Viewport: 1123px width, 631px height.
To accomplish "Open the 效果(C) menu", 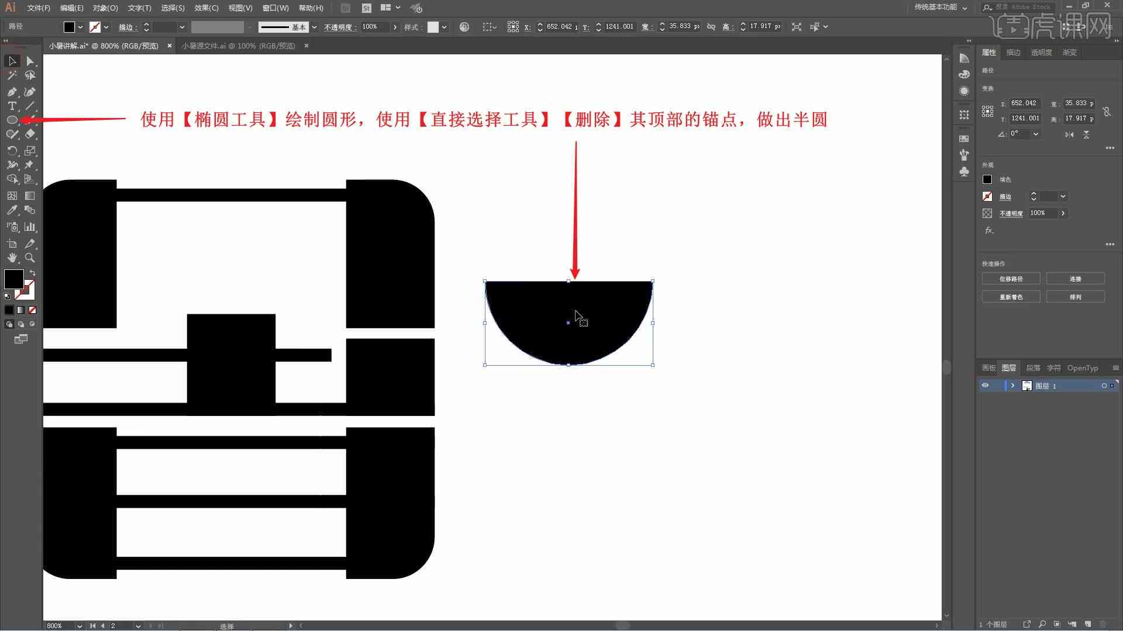I will click(206, 8).
